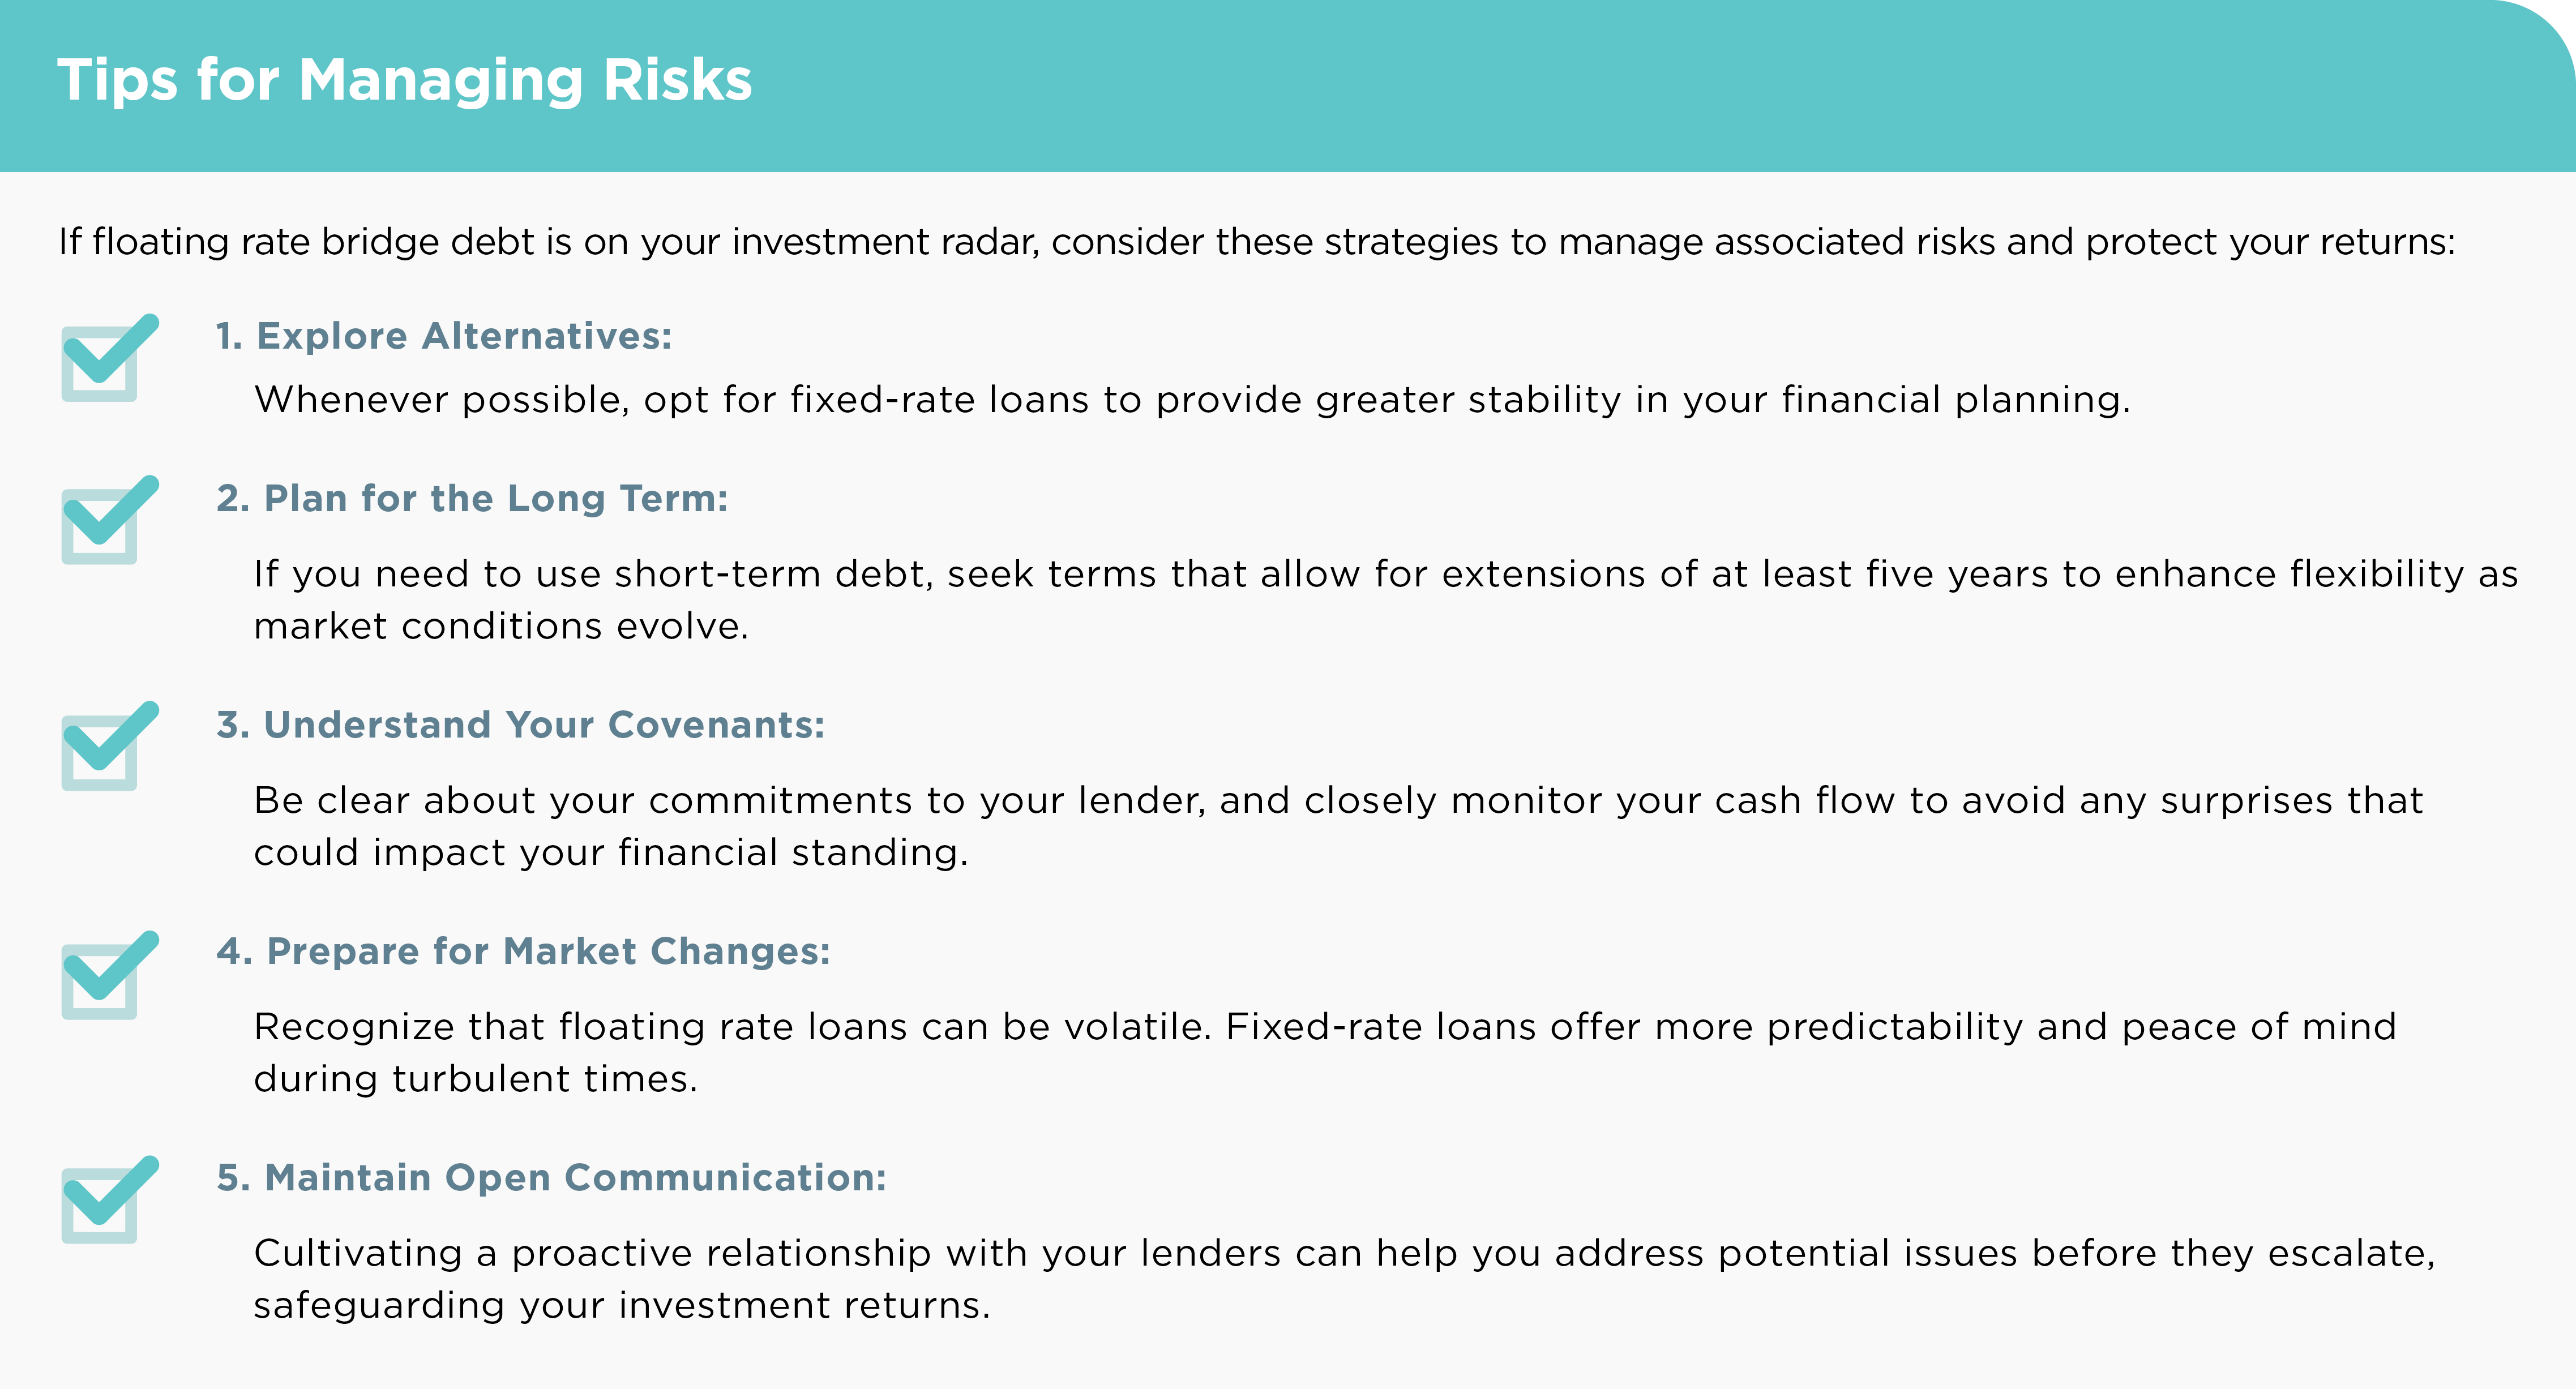Click the text about monitoring your cash flow
The width and height of the screenshot is (2576, 1389).
[1339, 826]
